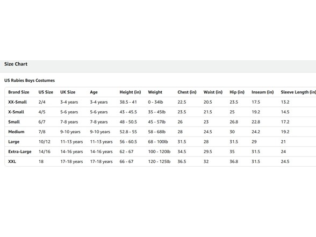
Task: Click inseam value 22.8
Action: [256, 121]
